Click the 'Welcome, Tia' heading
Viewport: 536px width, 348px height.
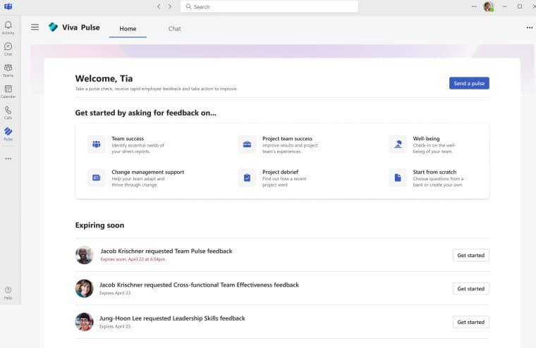(x=104, y=79)
